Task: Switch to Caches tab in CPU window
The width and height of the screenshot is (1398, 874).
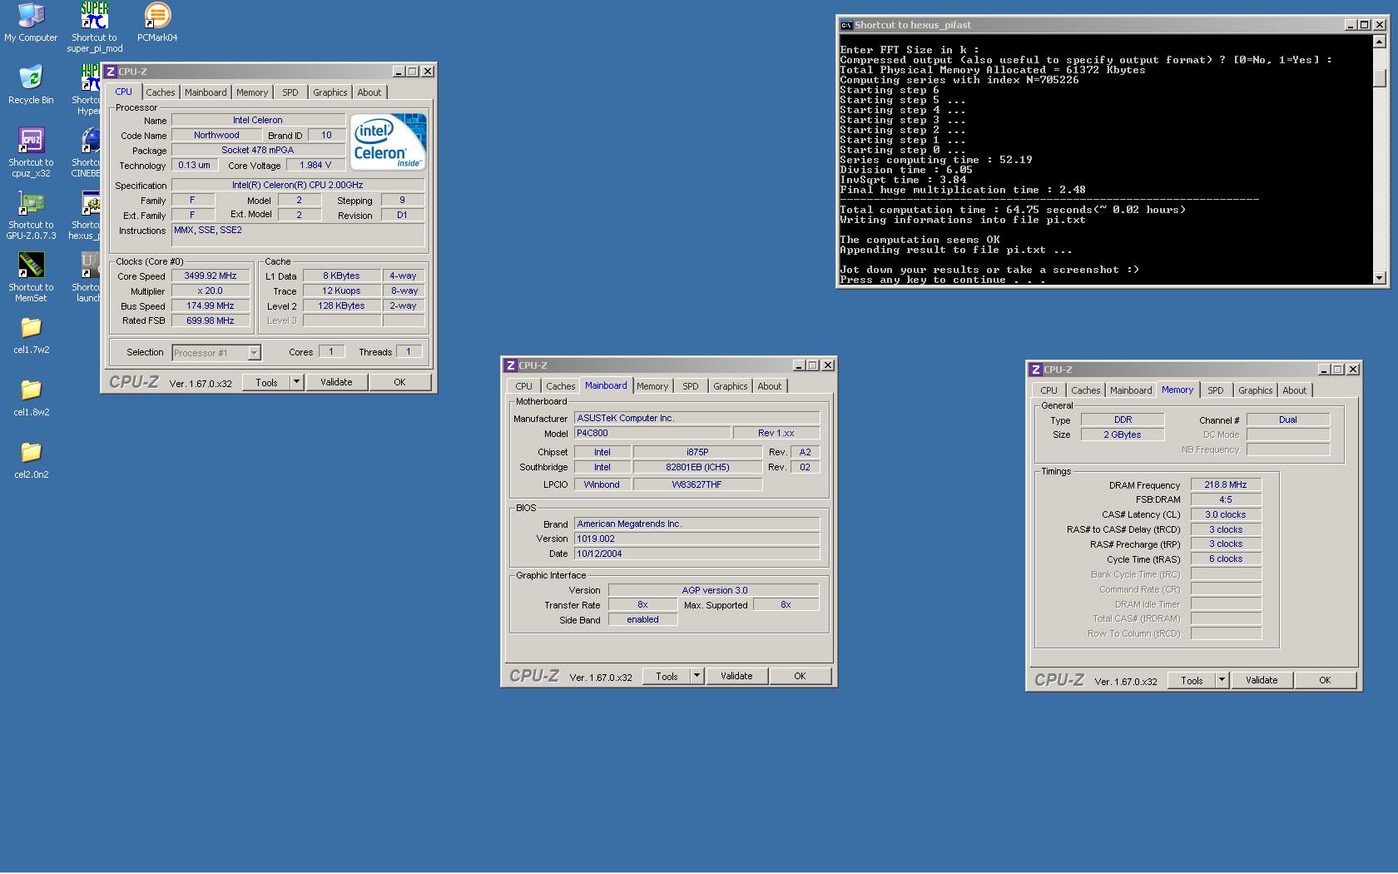Action: point(161,92)
